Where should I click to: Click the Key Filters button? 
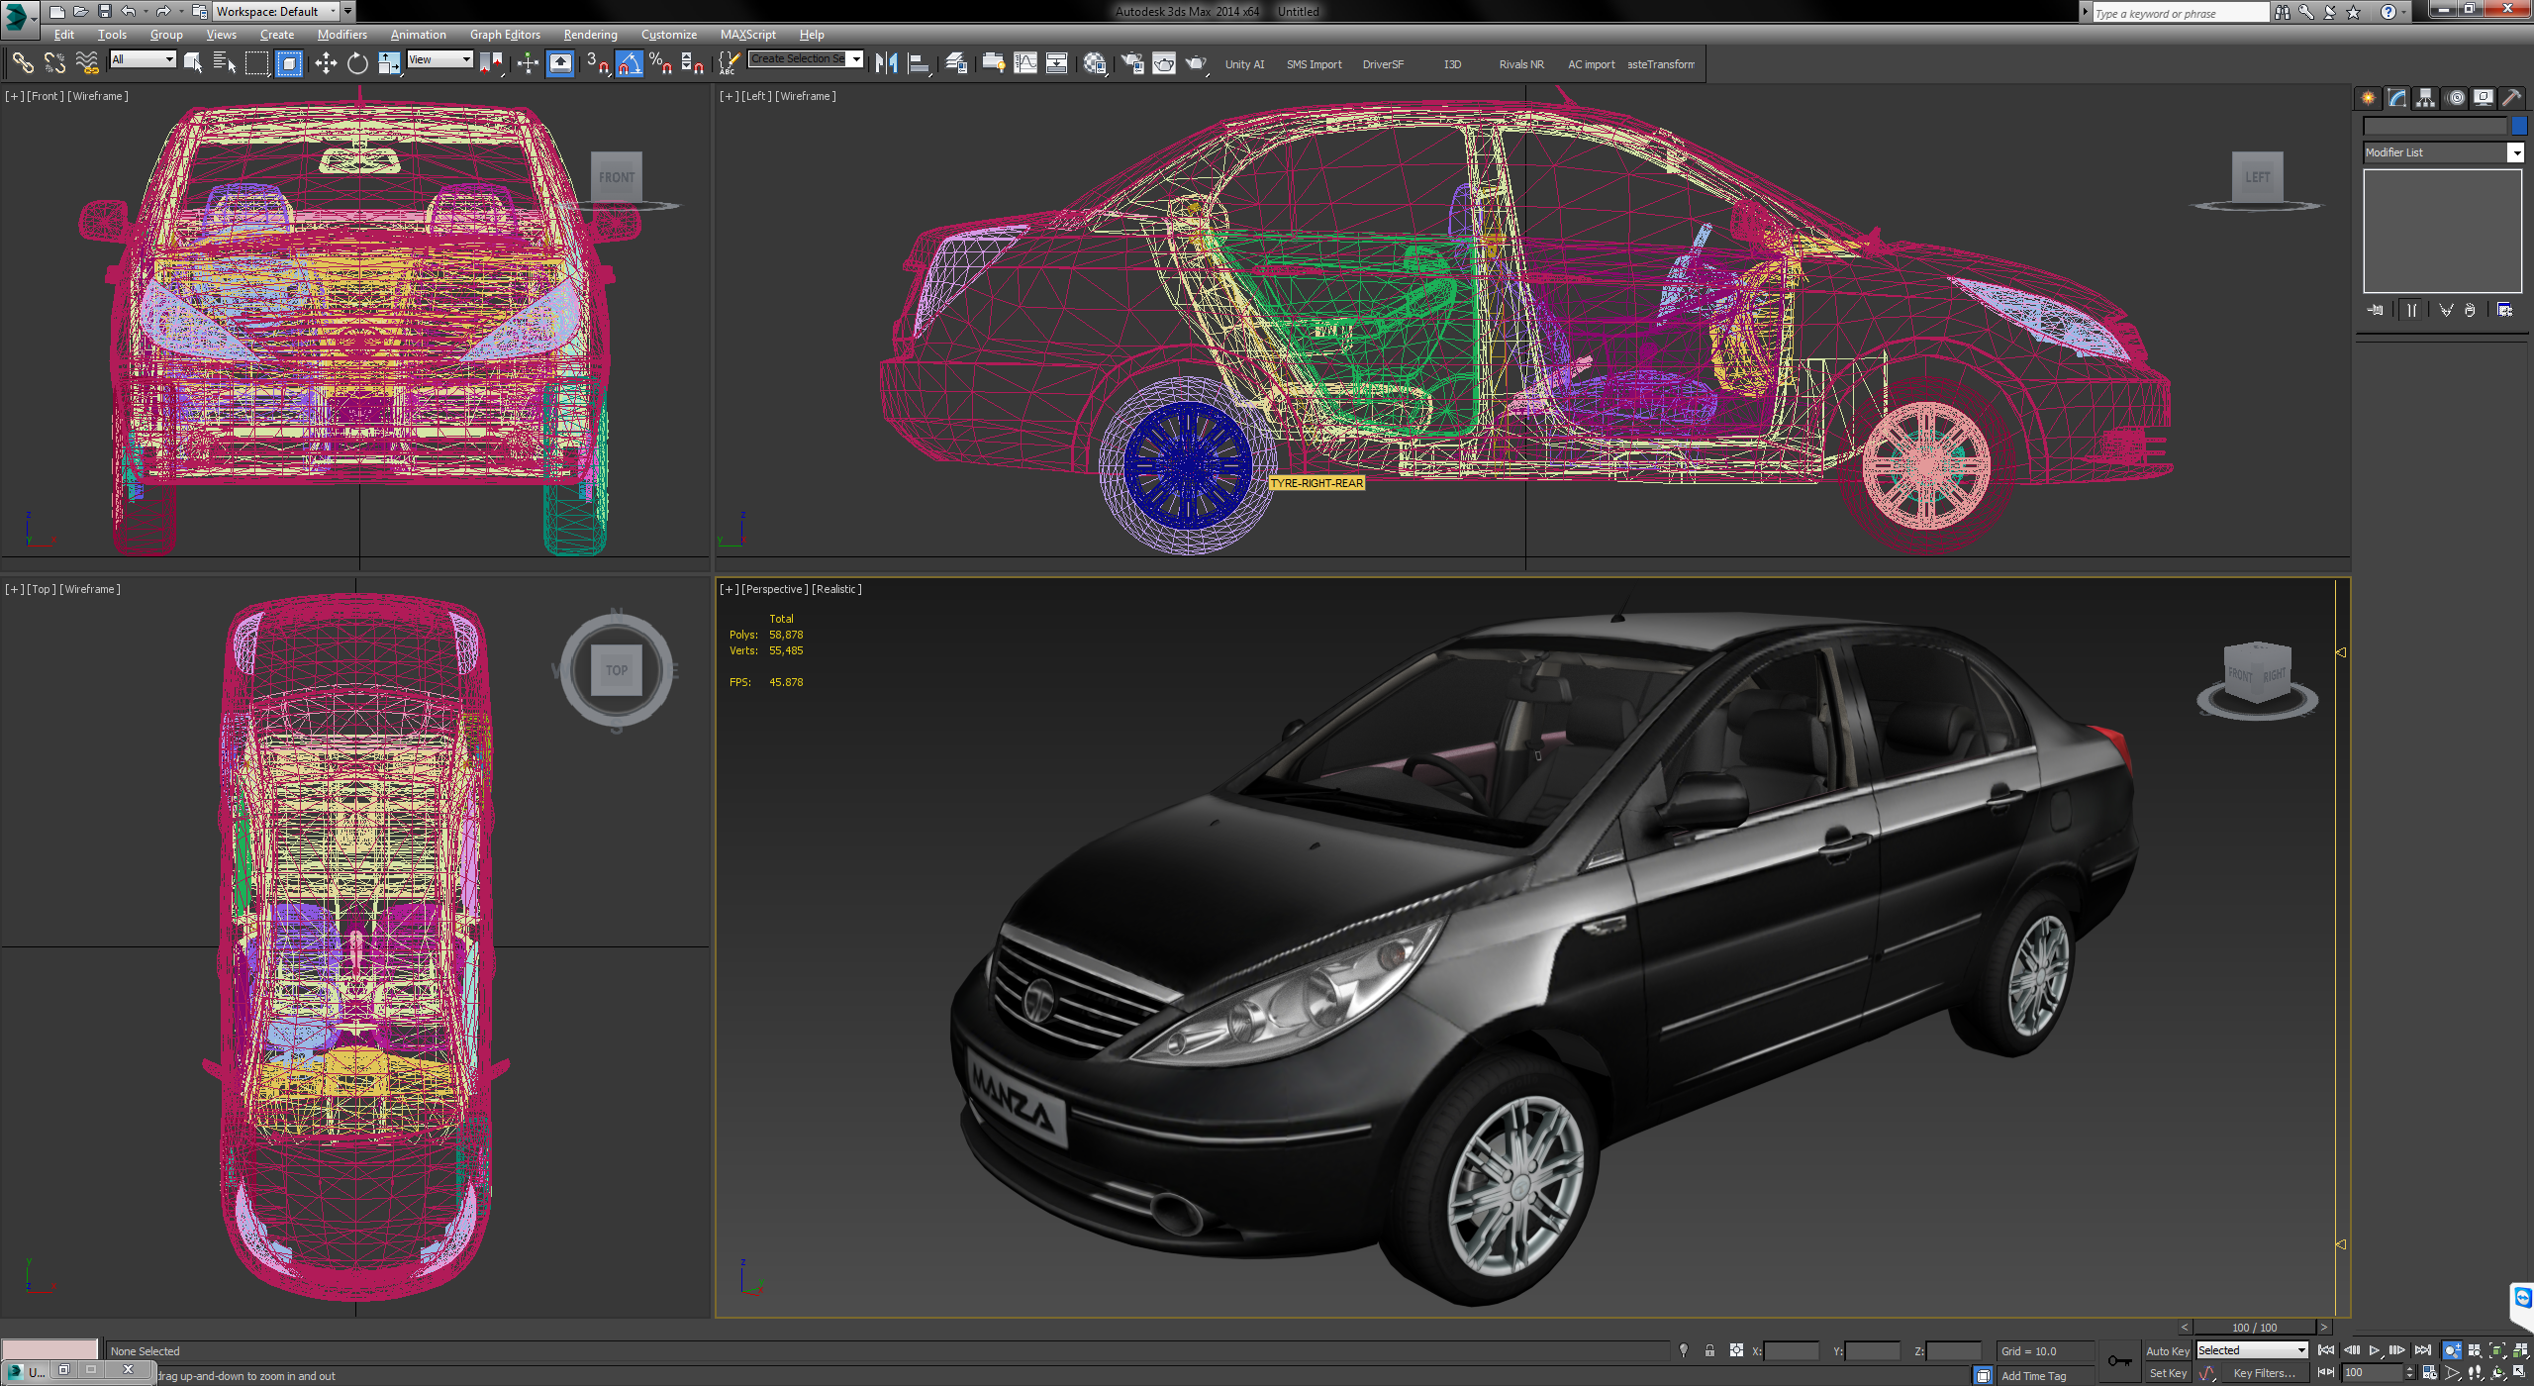click(2267, 1372)
